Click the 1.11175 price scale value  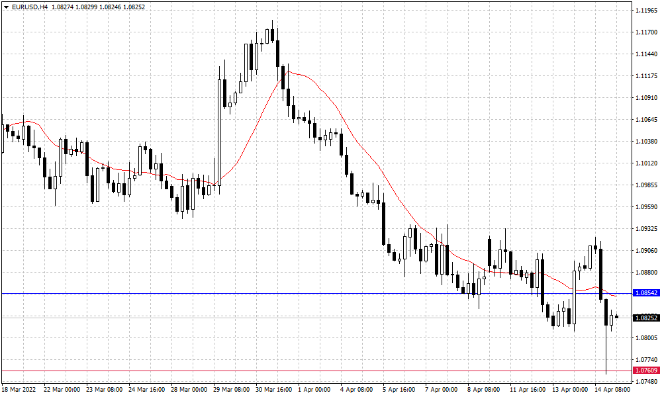[x=646, y=76]
